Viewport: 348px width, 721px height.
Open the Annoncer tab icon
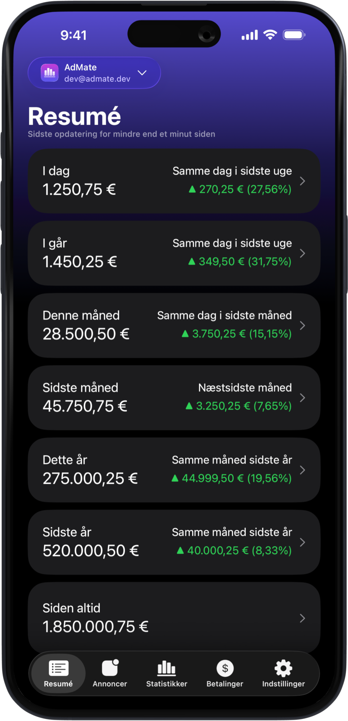point(110,668)
